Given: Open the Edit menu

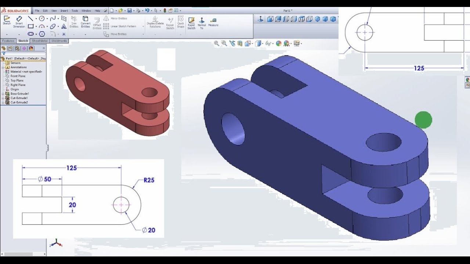Looking at the screenshot, I should click(x=45, y=11).
